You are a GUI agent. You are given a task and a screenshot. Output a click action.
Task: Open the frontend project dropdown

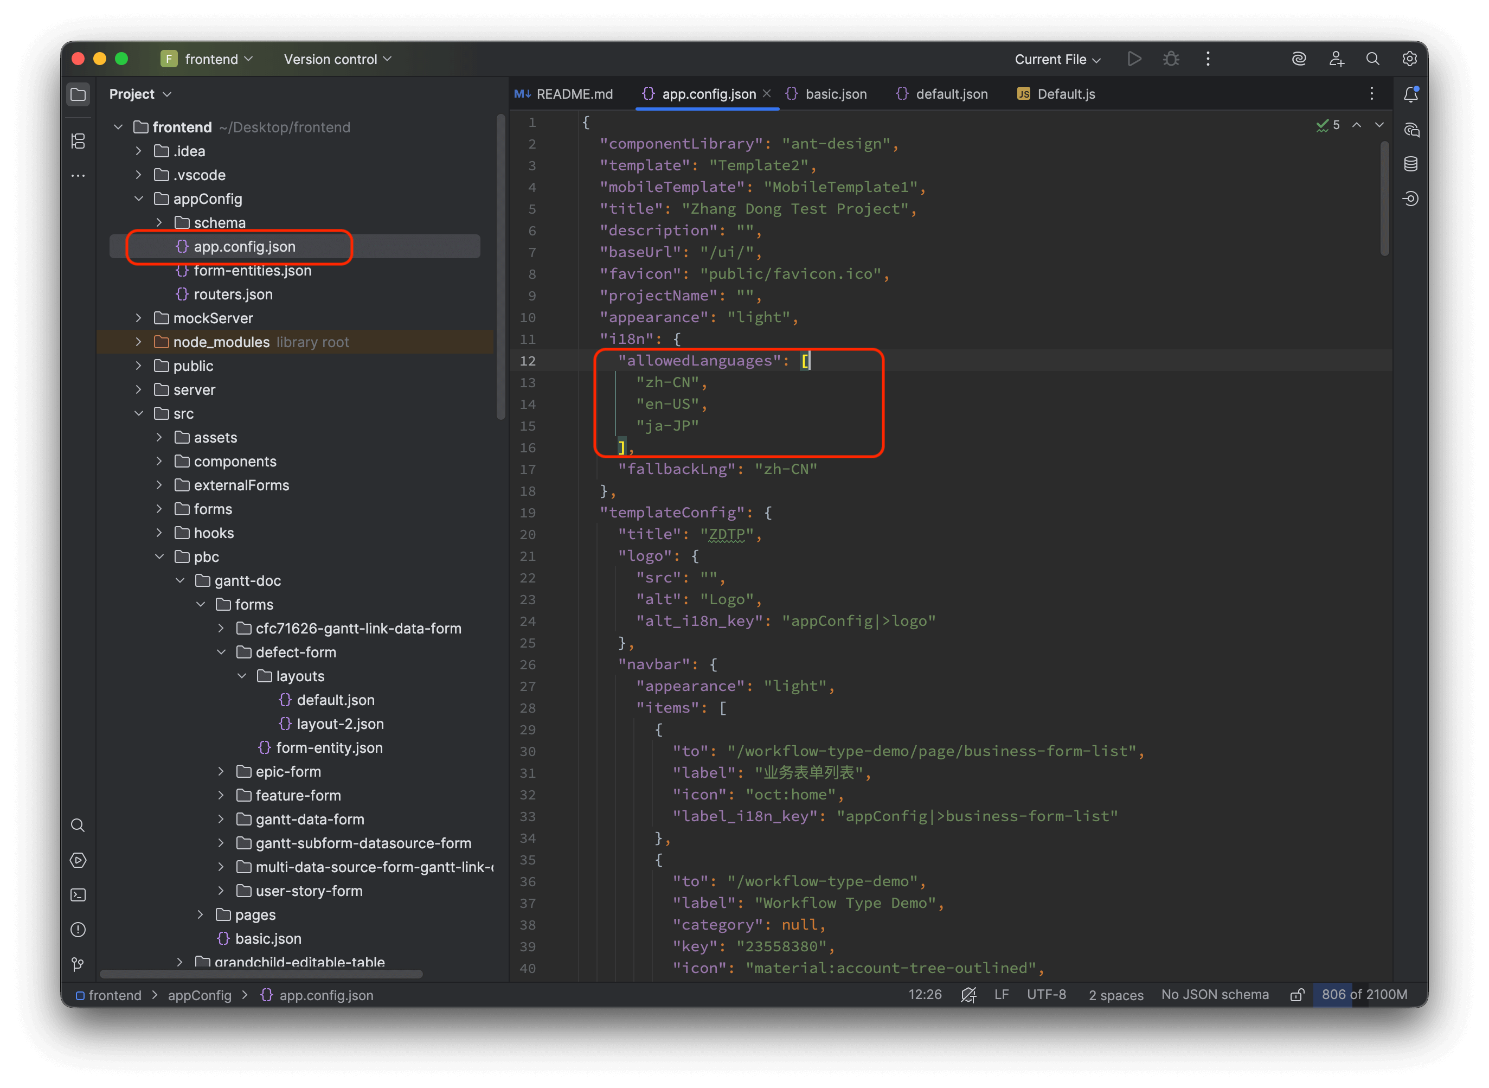coord(207,59)
